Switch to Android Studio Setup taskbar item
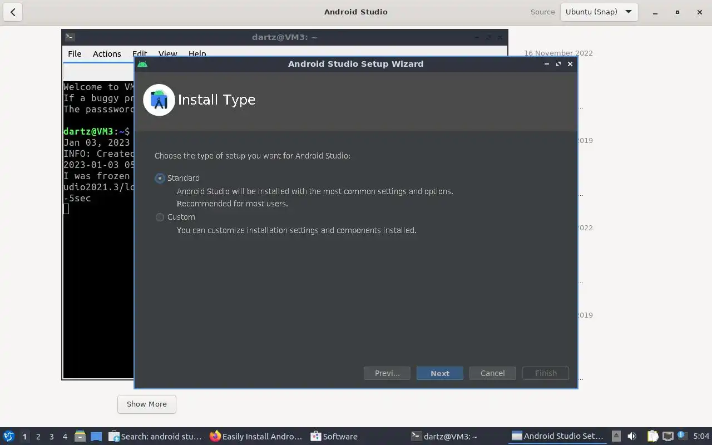Image resolution: width=712 pixels, height=445 pixels. (x=557, y=437)
